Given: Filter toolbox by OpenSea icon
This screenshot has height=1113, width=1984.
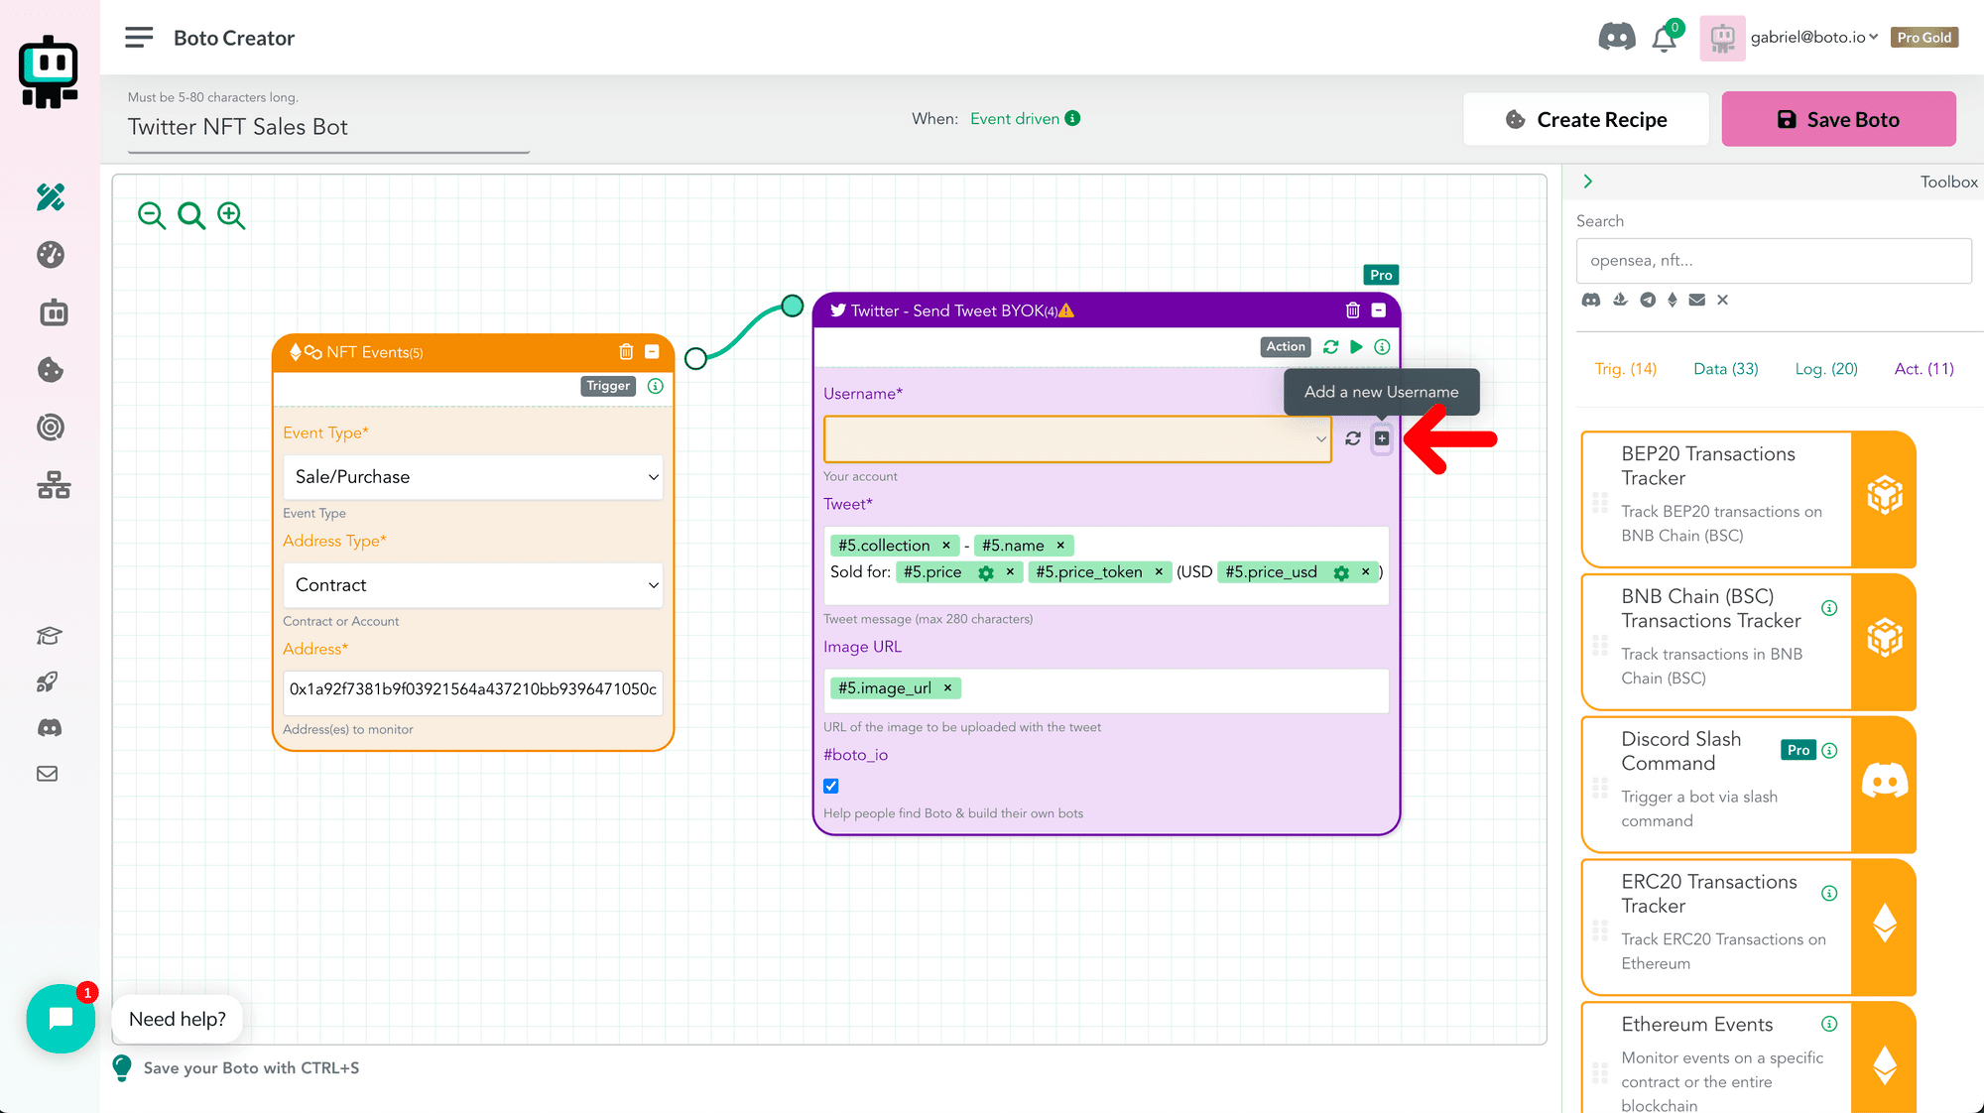Looking at the screenshot, I should click(1620, 300).
